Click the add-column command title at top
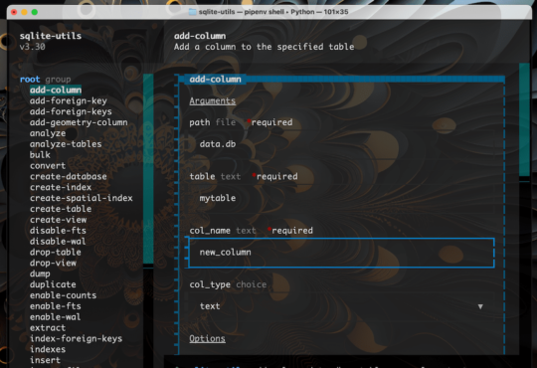Viewport: 537px width, 368px height. [x=200, y=36]
